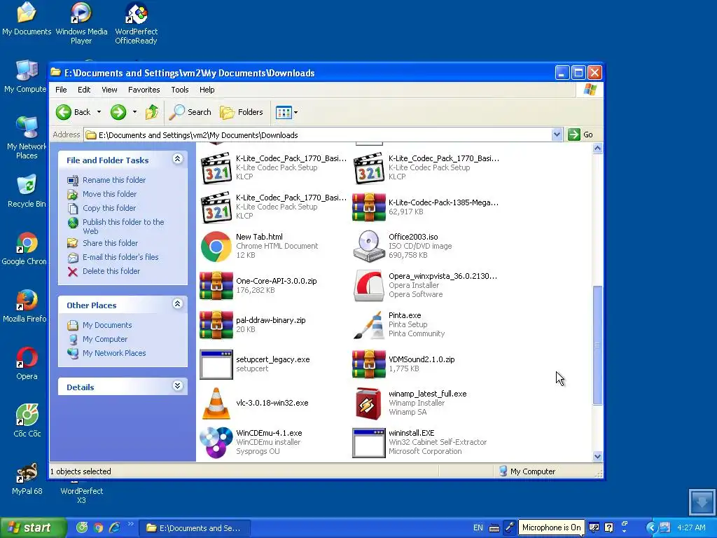The image size is (717, 538).
Task: Select VDMSound2.1.0.zip archive icon
Action: pos(368,364)
